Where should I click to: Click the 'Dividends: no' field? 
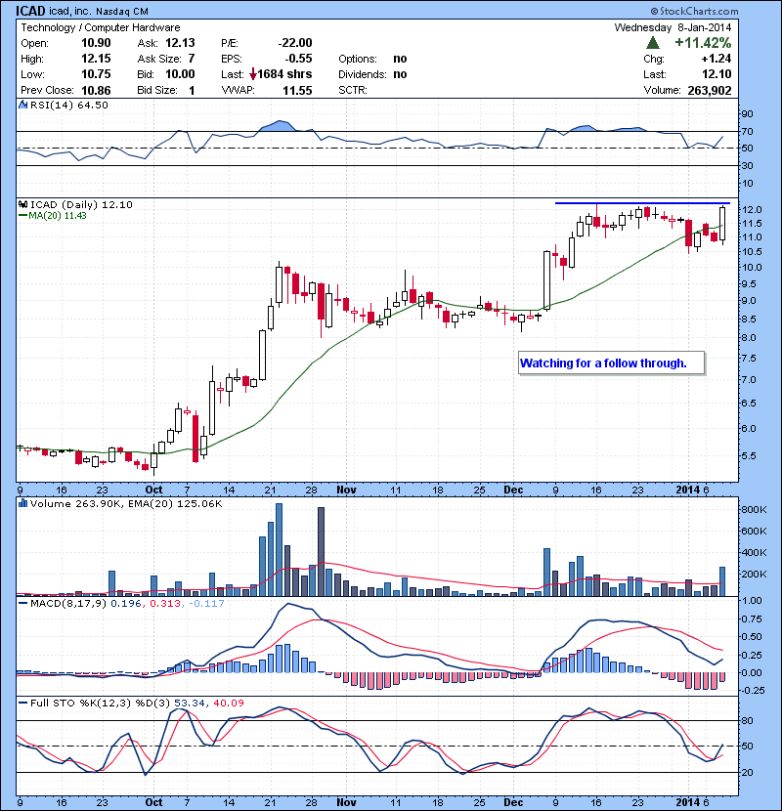point(372,74)
